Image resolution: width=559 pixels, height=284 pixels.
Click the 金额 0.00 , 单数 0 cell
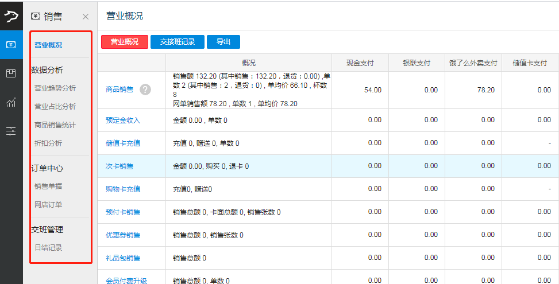[249, 120]
